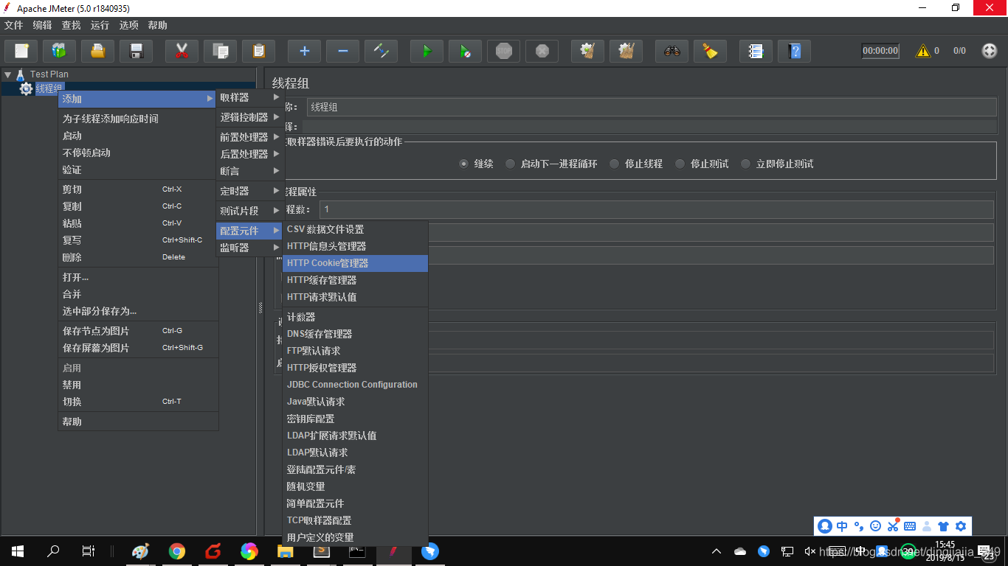Open the Templates toolbar icon
The height and width of the screenshot is (566, 1008).
click(x=60, y=51)
